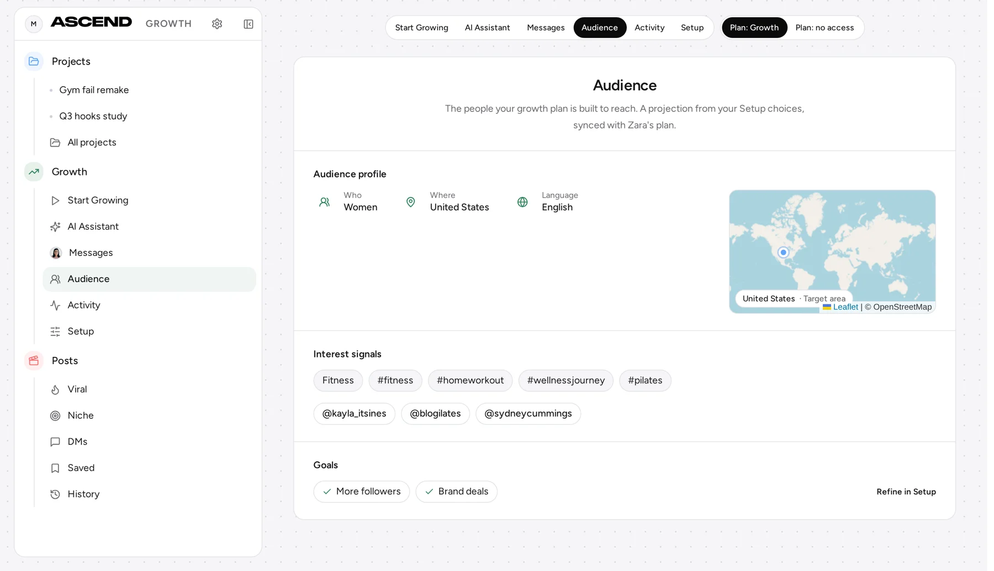Image resolution: width=994 pixels, height=571 pixels.
Task: Click the Women audience value
Action: (x=361, y=207)
